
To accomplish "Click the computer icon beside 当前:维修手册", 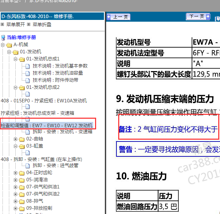I will point(3,38).
